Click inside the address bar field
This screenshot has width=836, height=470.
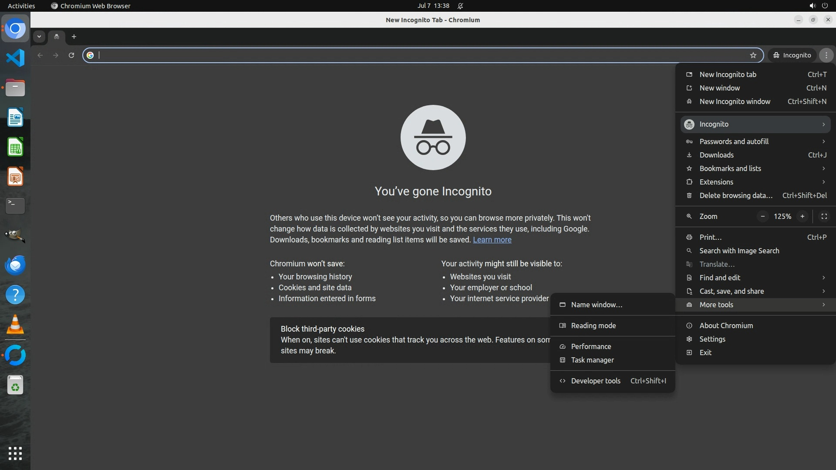coord(418,55)
